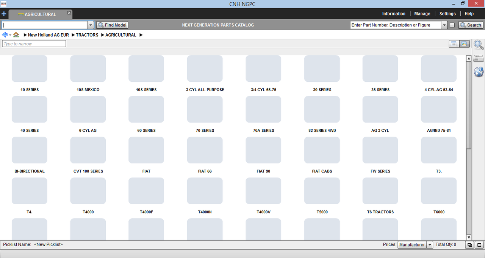Open the 40 SERIES thumbnail
Viewport: 485px width, 258px height.
tap(30, 109)
